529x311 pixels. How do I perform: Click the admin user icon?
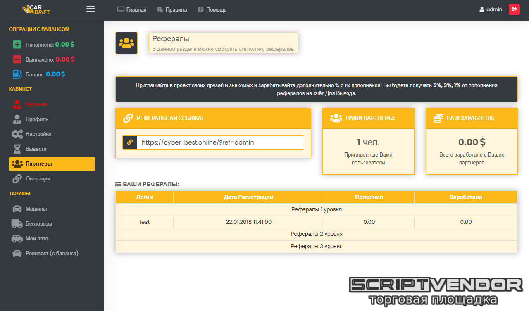click(482, 9)
